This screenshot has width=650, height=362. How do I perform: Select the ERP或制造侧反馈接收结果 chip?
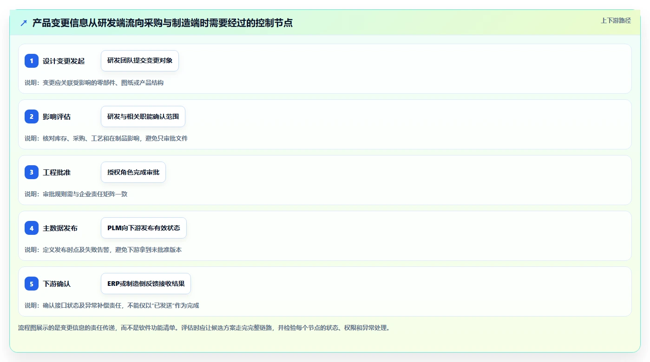[146, 284]
